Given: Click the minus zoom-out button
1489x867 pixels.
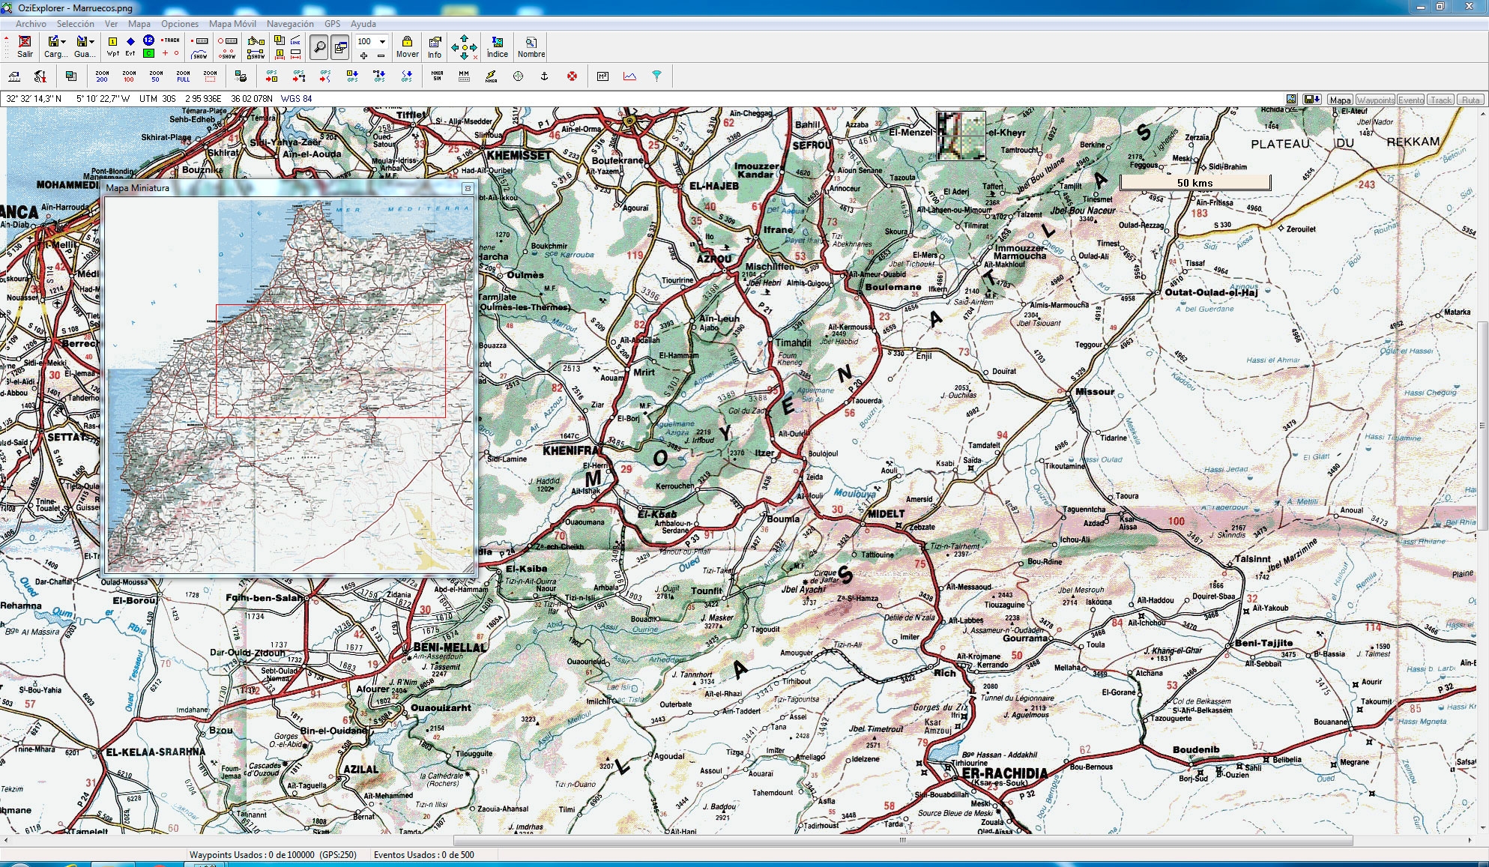Looking at the screenshot, I should tap(381, 55).
